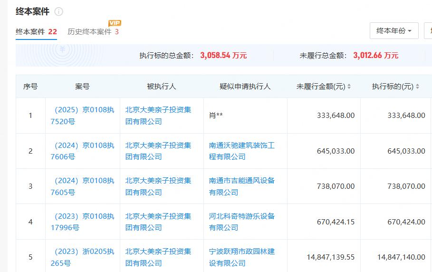Click execution target 738,070.00 in row 3
This screenshot has height=272, width=432.
(x=406, y=186)
